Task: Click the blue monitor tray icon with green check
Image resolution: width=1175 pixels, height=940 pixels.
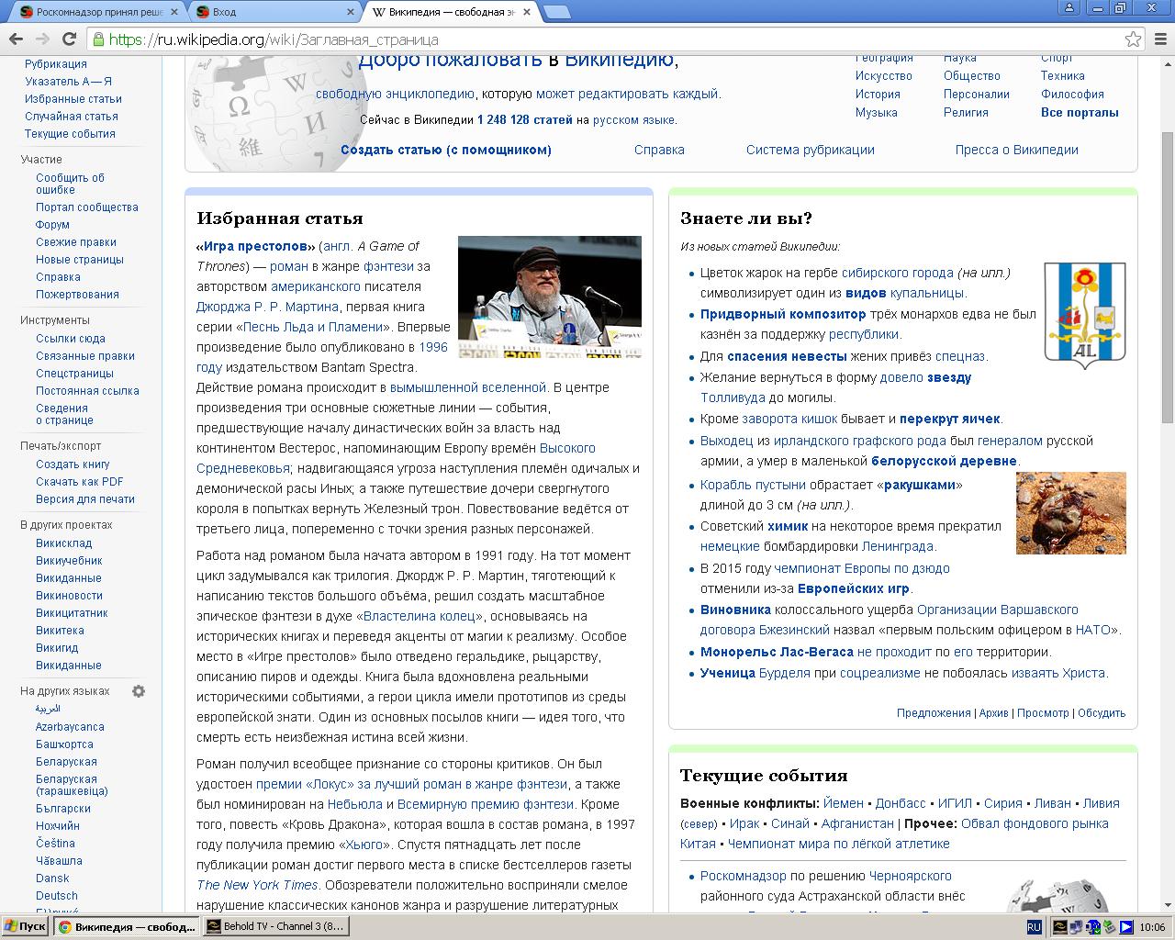Action: tap(1093, 927)
